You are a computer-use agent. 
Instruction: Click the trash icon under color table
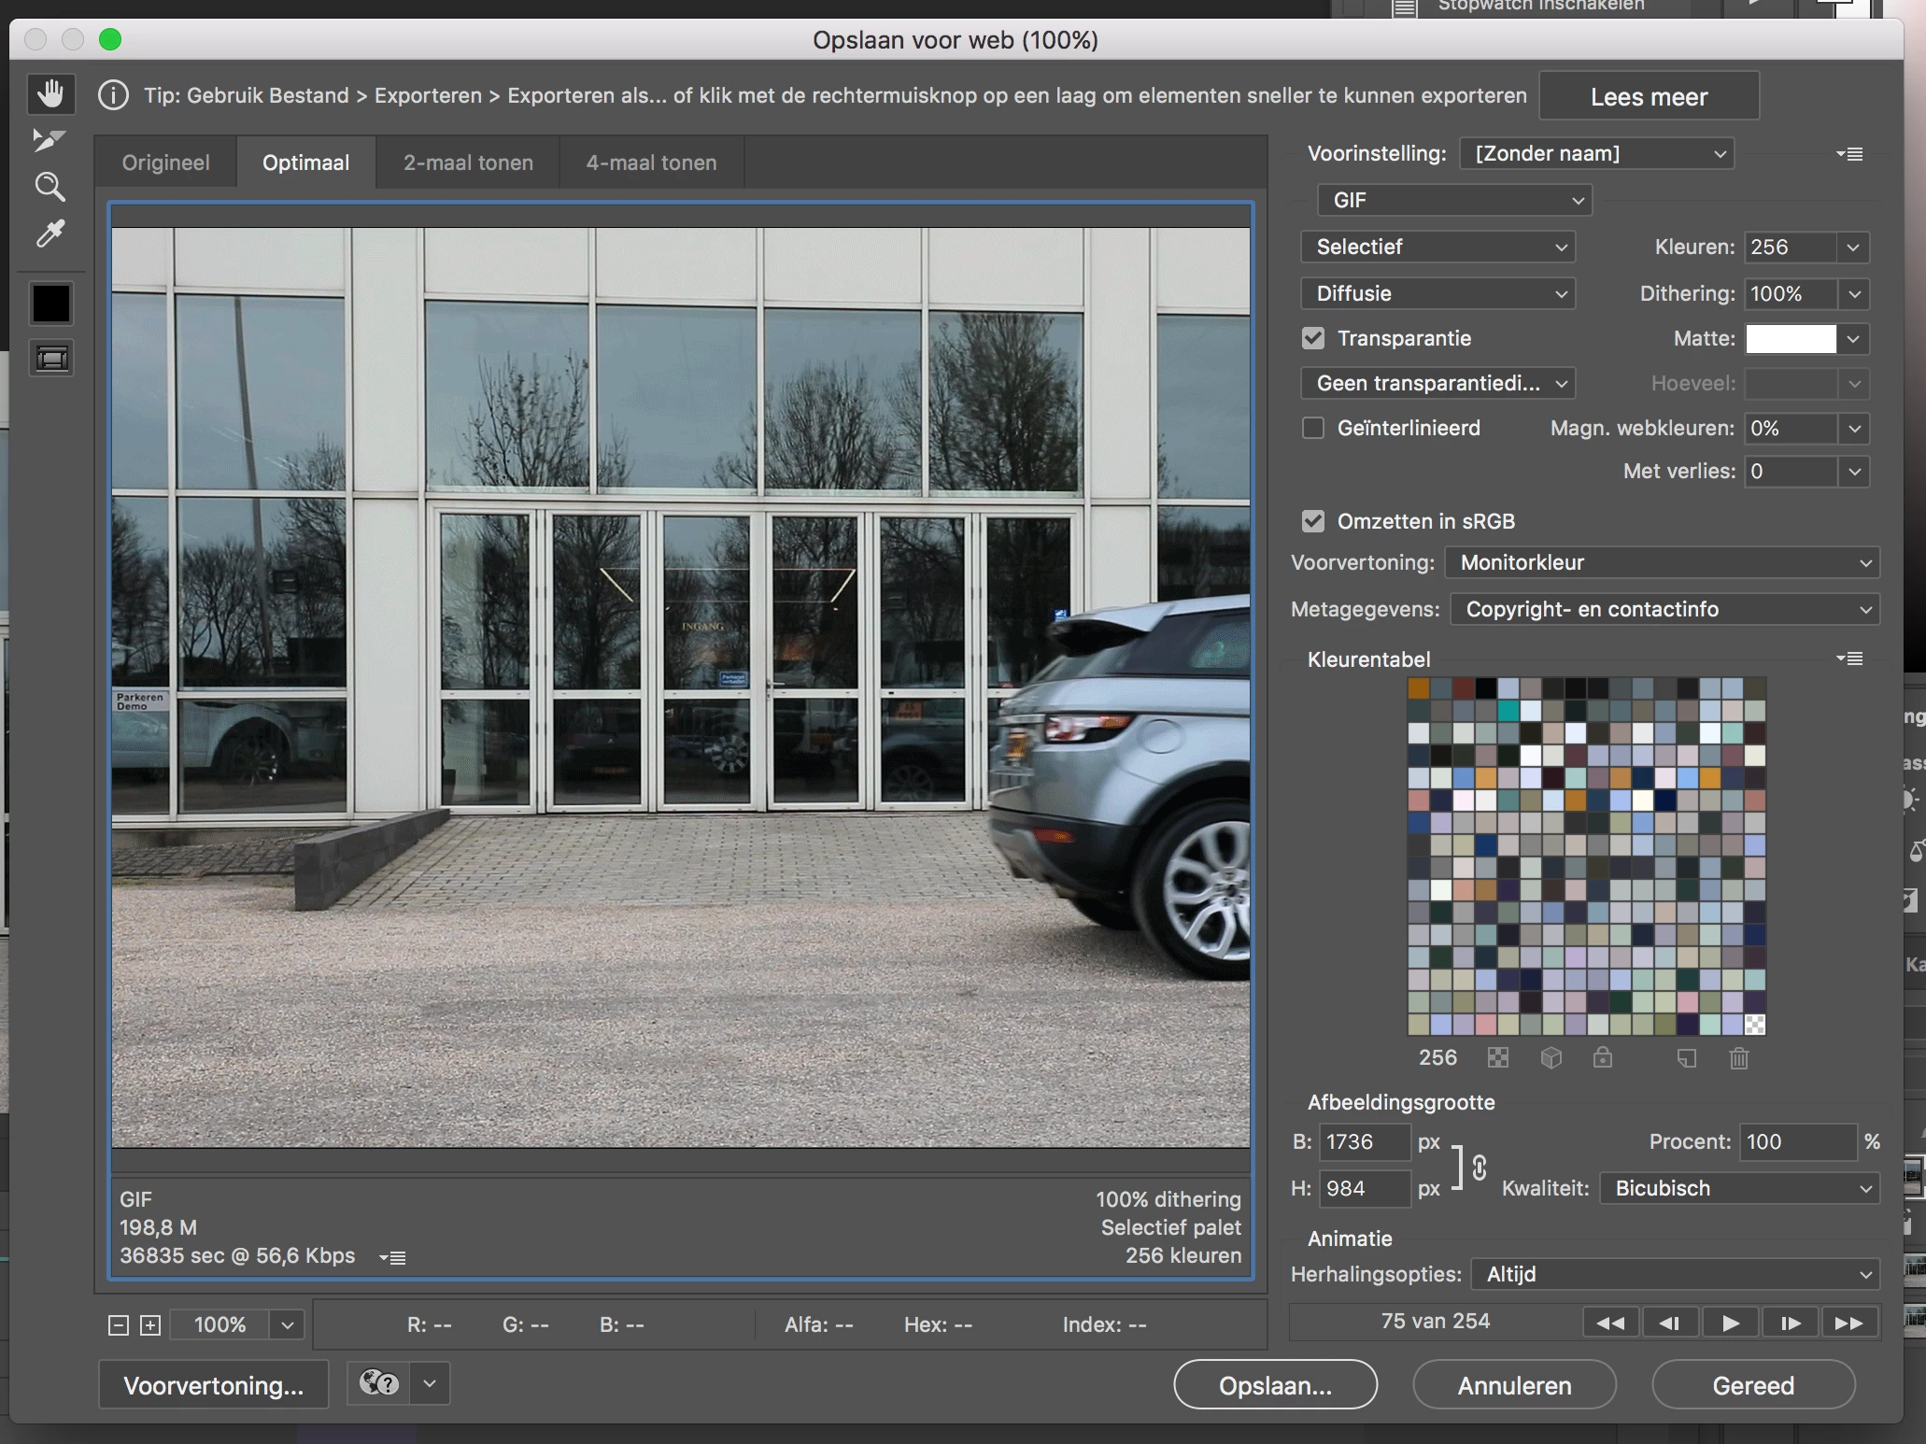1738,1058
